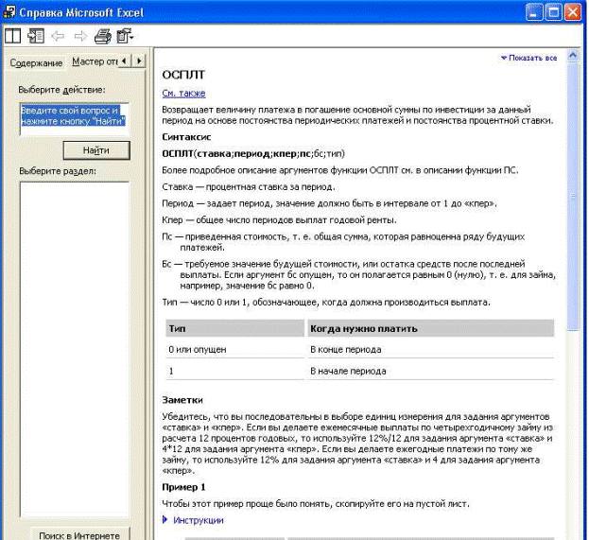This screenshot has width=589, height=540.
Task: Close the Справка Microsoft Excel window
Action: coord(573,12)
